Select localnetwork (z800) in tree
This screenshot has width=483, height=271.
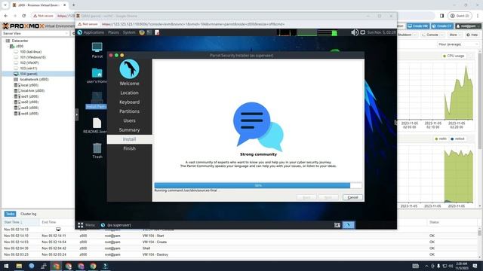(34, 80)
